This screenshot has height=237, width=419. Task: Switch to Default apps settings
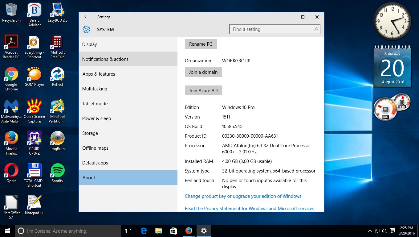click(95, 163)
